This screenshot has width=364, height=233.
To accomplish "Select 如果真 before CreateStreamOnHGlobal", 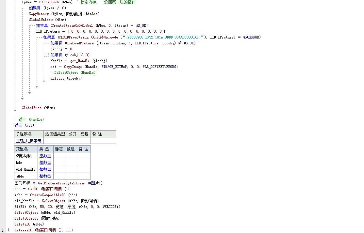I will [x=42, y=25].
